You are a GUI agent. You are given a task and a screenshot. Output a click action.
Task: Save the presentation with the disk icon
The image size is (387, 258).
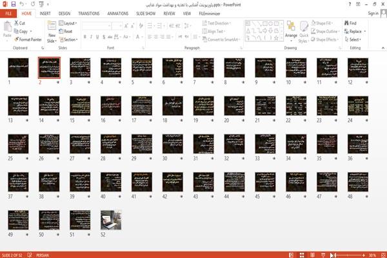(x=14, y=5)
